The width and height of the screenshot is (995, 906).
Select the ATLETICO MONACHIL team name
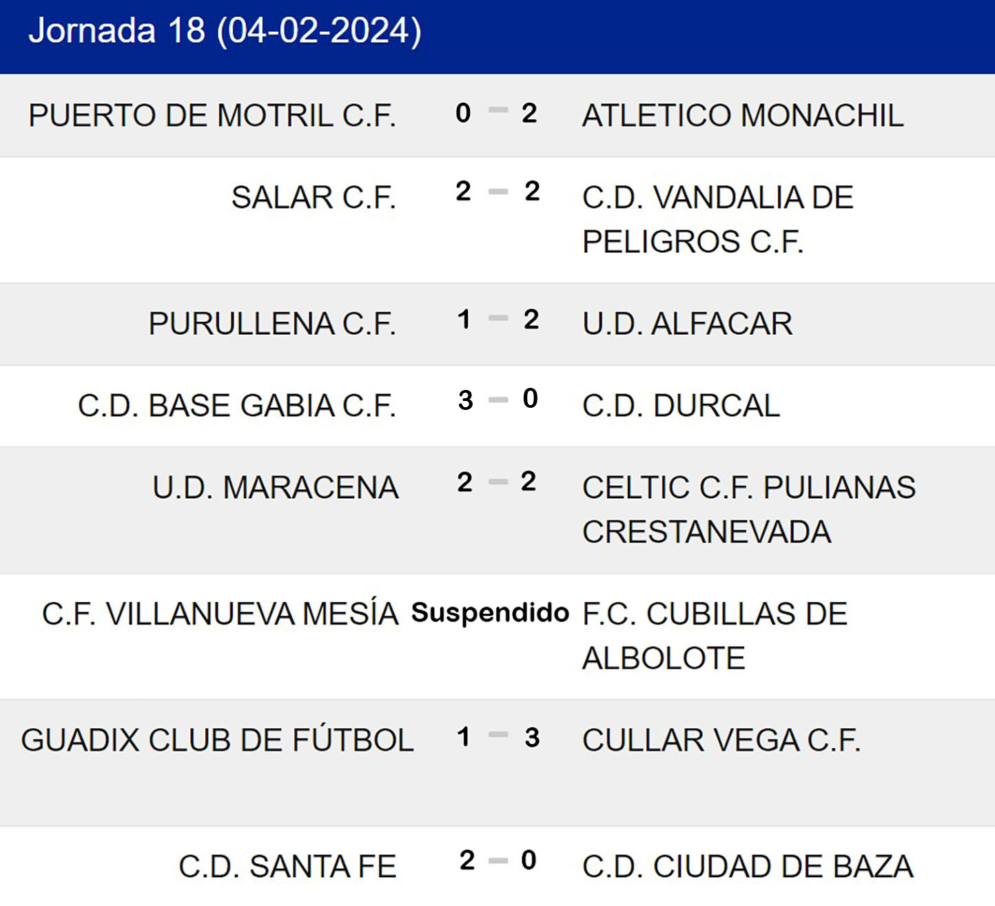tap(743, 116)
